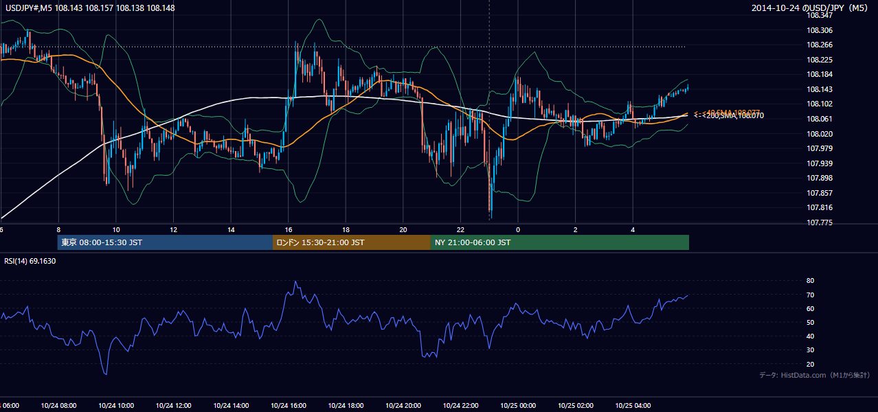Select the London 15:30-21:00 JST session bar
This screenshot has height=412, width=878.
click(x=352, y=242)
